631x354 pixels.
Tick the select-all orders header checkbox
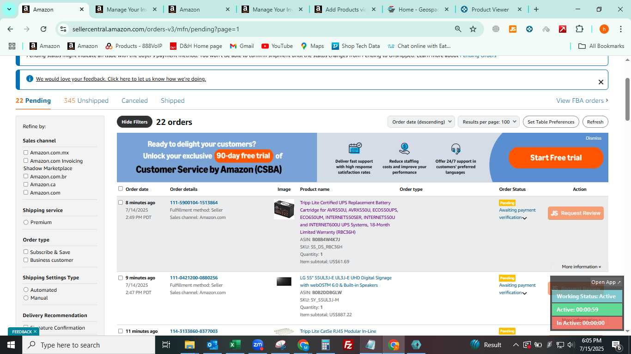(121, 189)
